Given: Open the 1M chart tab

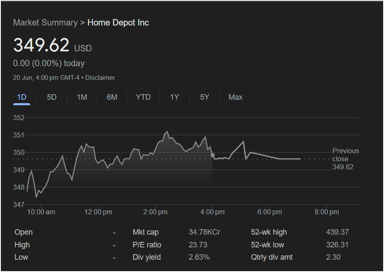Looking at the screenshot, I should click(82, 97).
